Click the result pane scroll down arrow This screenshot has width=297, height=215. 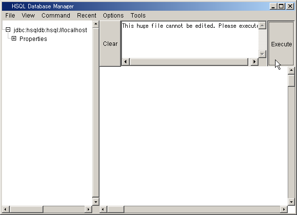[291, 202]
